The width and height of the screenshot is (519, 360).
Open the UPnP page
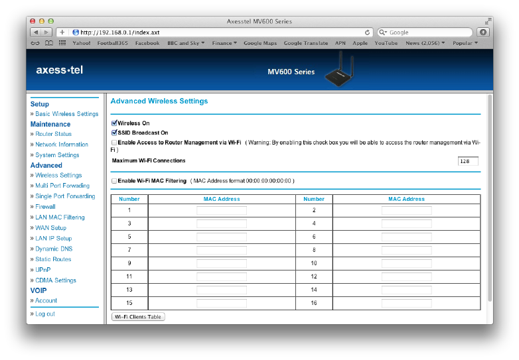coord(43,270)
